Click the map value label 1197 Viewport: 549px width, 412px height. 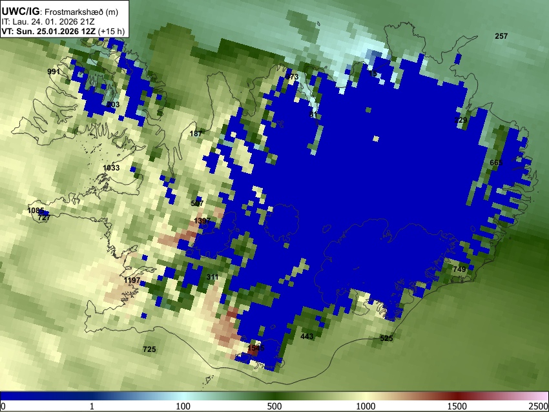click(x=132, y=280)
